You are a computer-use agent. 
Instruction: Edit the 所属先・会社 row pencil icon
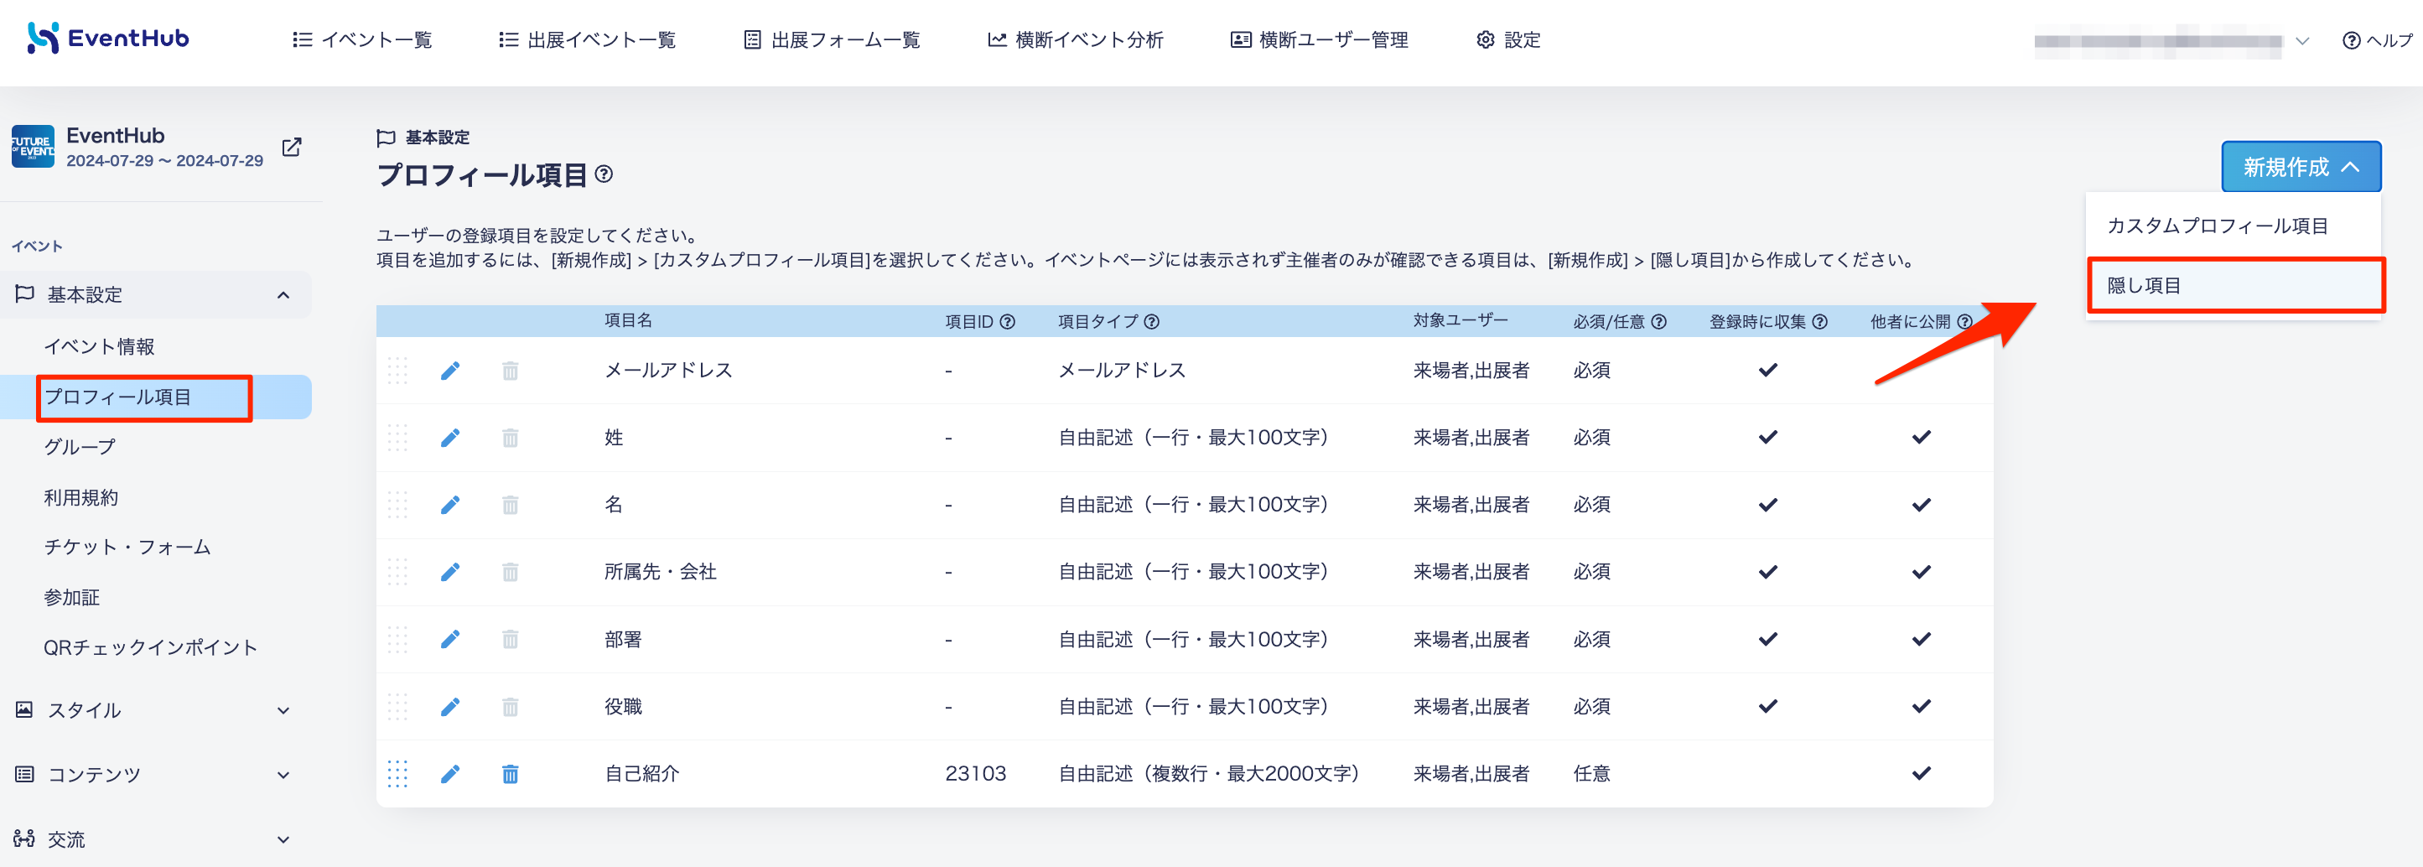450,572
